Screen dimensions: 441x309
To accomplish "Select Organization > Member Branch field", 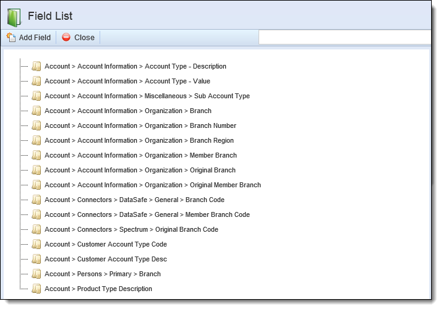I will [x=140, y=155].
